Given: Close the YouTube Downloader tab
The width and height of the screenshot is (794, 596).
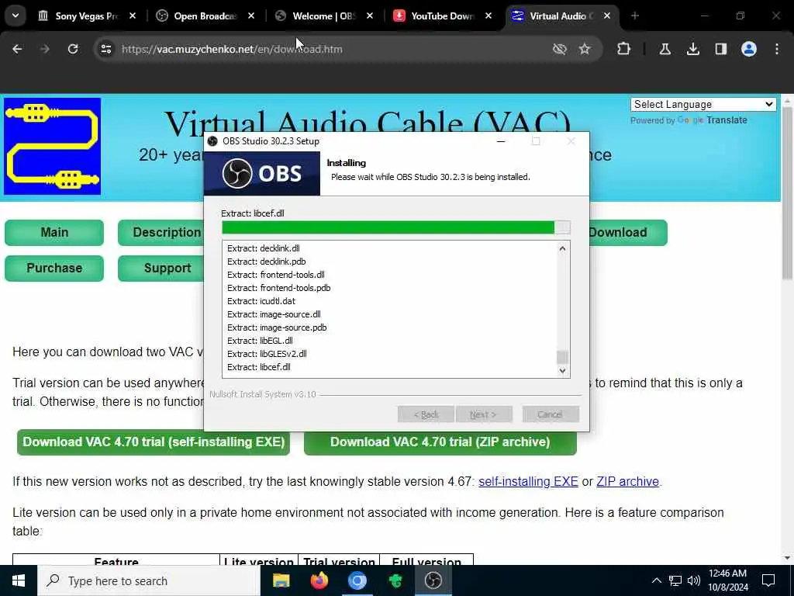Looking at the screenshot, I should point(488,16).
